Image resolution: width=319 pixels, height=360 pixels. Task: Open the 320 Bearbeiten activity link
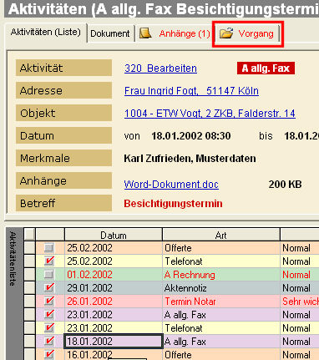pyautogui.click(x=160, y=68)
